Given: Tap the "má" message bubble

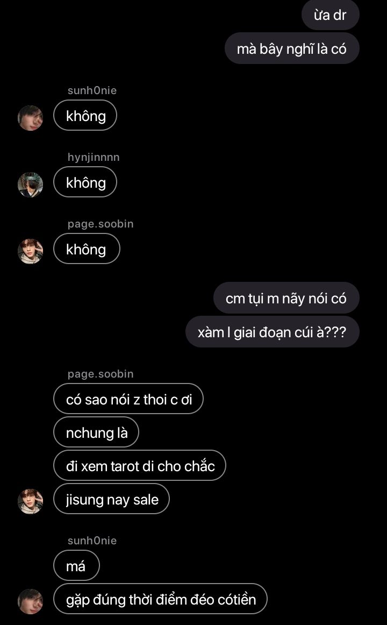Looking at the screenshot, I should point(76,566).
